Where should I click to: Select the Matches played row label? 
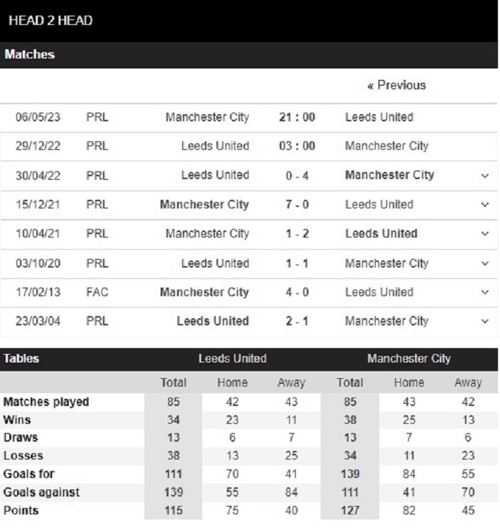click(x=46, y=402)
